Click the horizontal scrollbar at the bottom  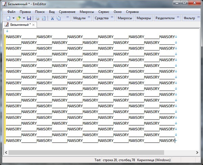tap(101, 153)
